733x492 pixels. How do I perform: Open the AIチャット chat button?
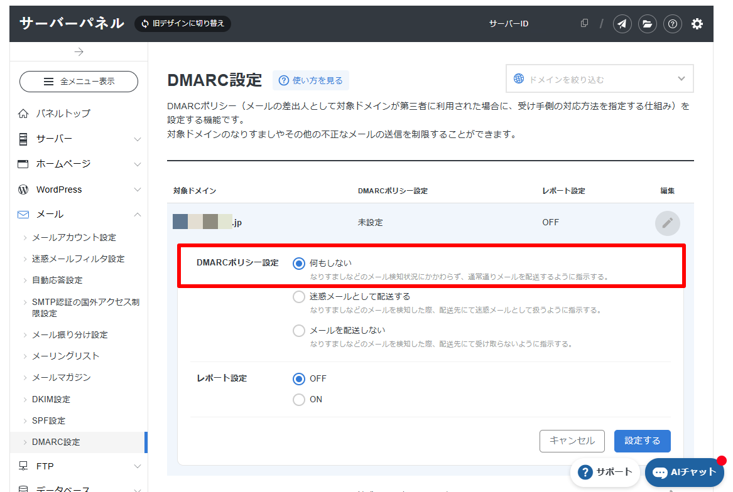pos(684,472)
